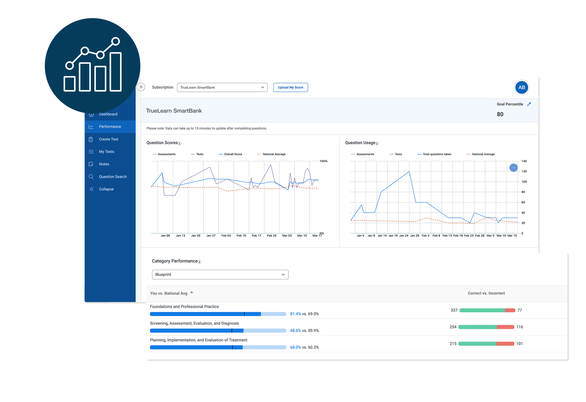Viewport: 586px width, 402px height.
Task: Click the Goal Percentile value 80
Action: pyautogui.click(x=500, y=114)
